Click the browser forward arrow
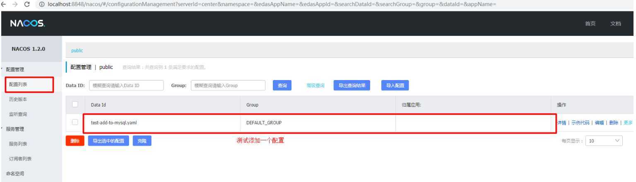Viewport: 636px width, 182px height. (16, 4)
